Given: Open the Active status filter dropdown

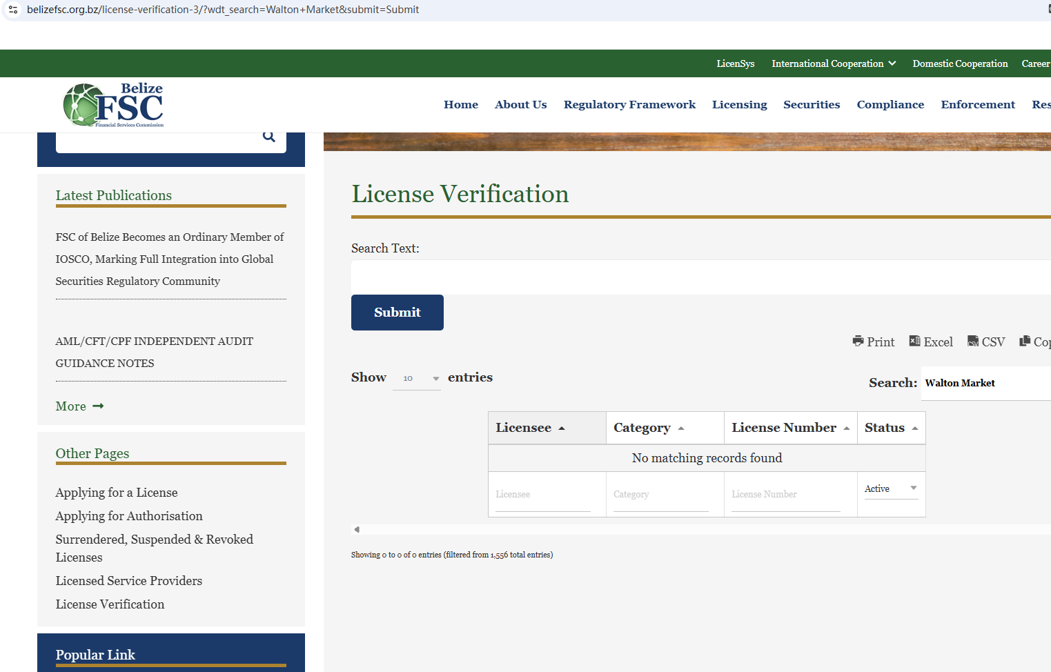Looking at the screenshot, I should (890, 488).
